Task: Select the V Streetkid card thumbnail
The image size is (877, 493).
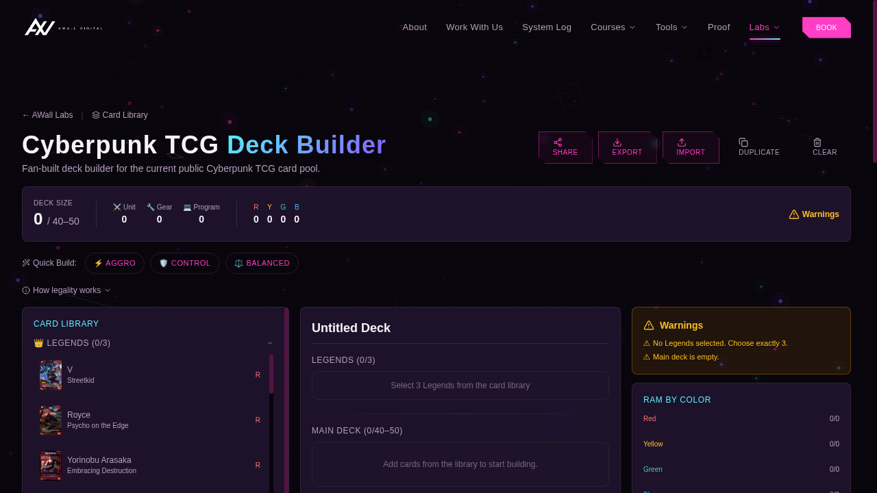Action: coord(51,375)
